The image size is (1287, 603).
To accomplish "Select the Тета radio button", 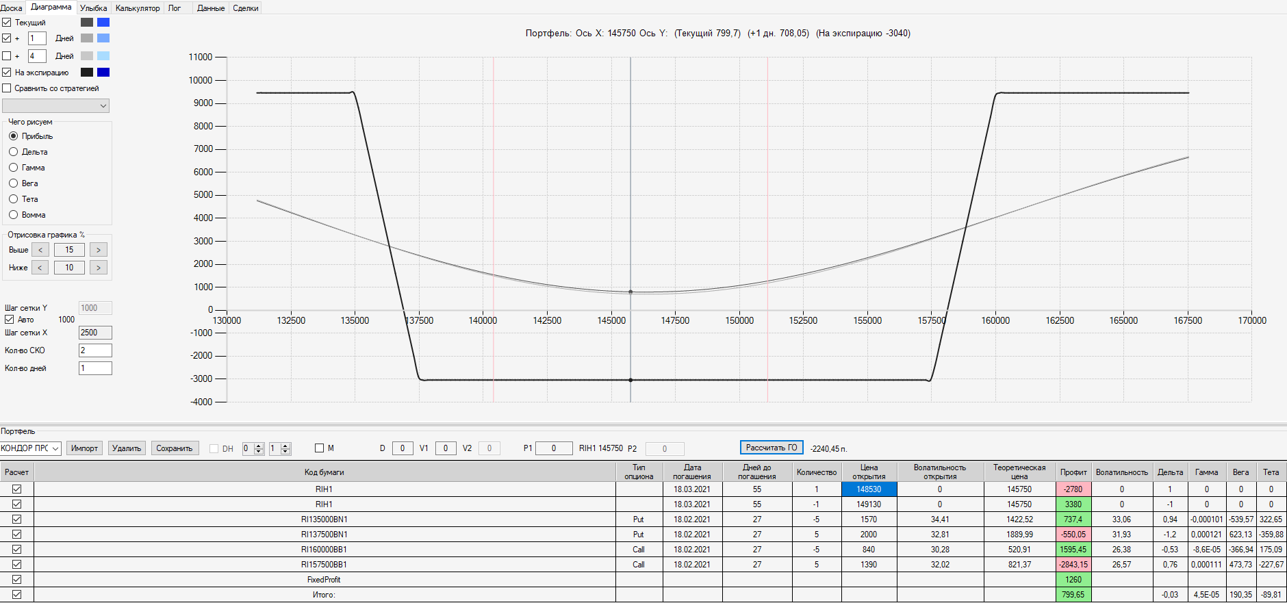I will coord(14,199).
